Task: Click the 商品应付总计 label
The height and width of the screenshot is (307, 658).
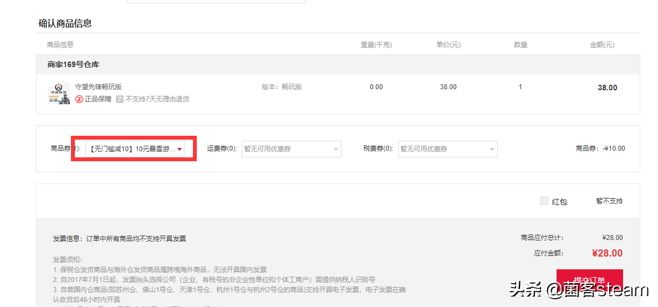Action: pos(542,238)
